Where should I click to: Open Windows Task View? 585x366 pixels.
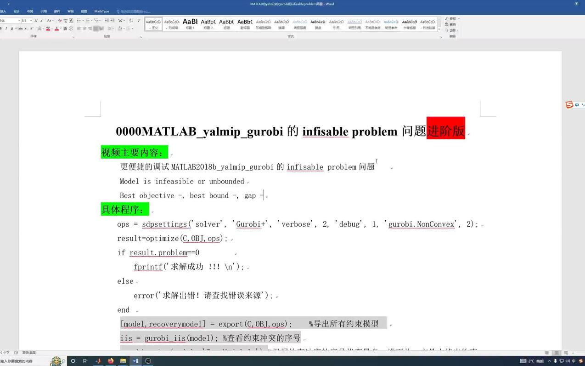pyautogui.click(x=85, y=361)
